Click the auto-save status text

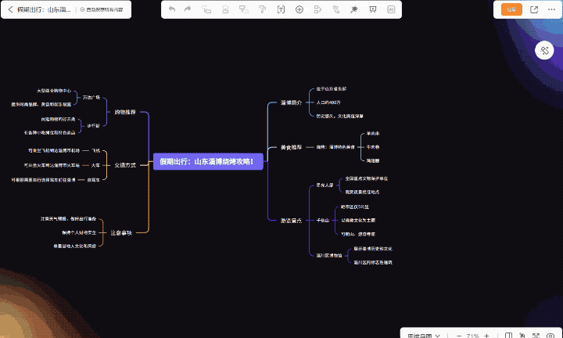[x=101, y=9]
